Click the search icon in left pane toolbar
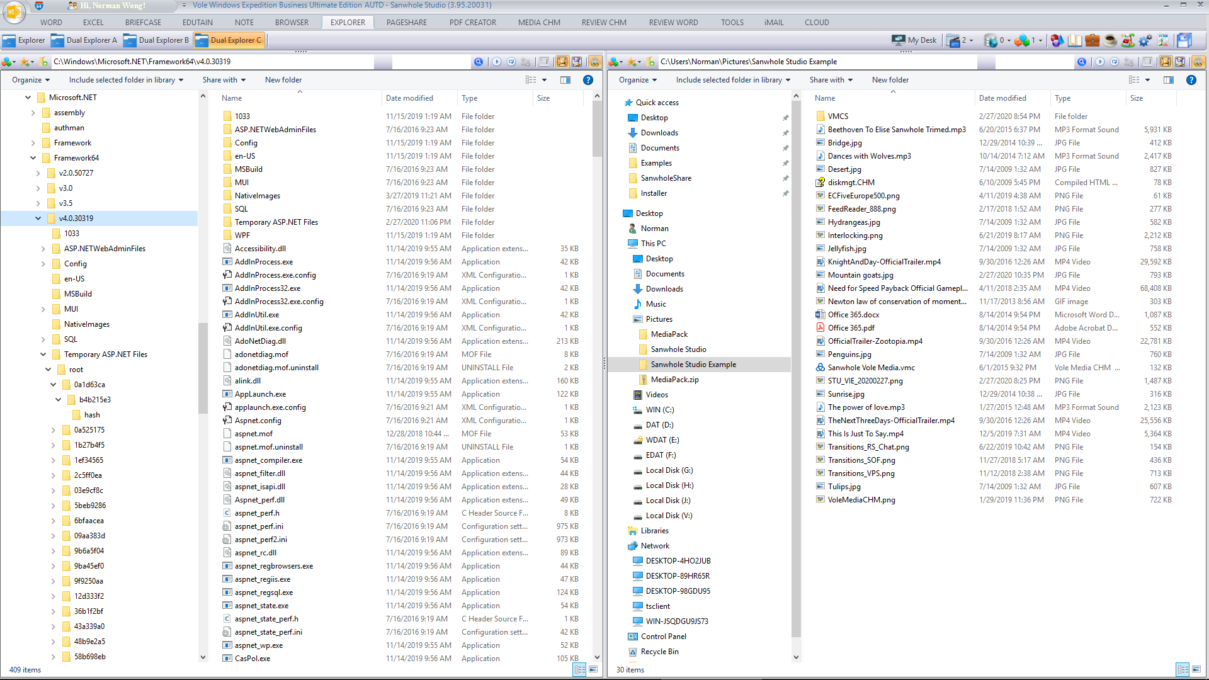1209x680 pixels. [x=479, y=62]
